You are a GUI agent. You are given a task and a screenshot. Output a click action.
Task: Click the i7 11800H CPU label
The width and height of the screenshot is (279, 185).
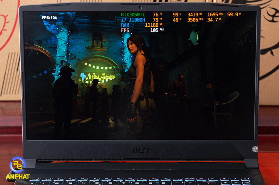coord(133,20)
